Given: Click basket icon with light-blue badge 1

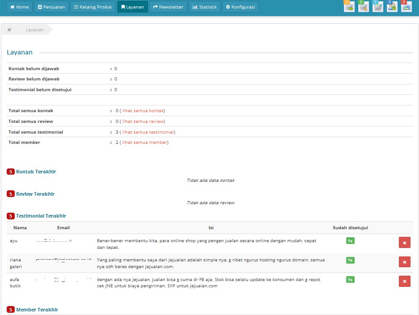Looking at the screenshot, I should pos(377,7).
